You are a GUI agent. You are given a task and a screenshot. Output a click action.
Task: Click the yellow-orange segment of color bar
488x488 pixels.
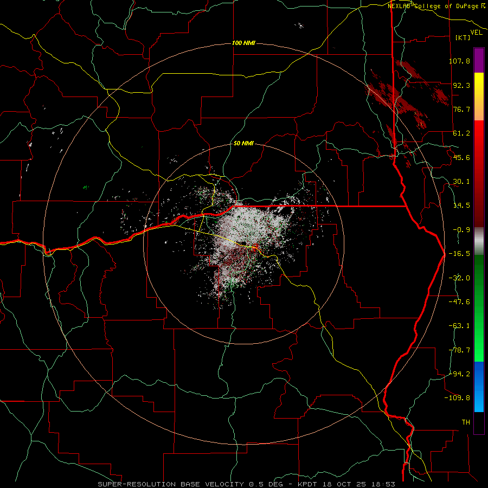coord(479,97)
